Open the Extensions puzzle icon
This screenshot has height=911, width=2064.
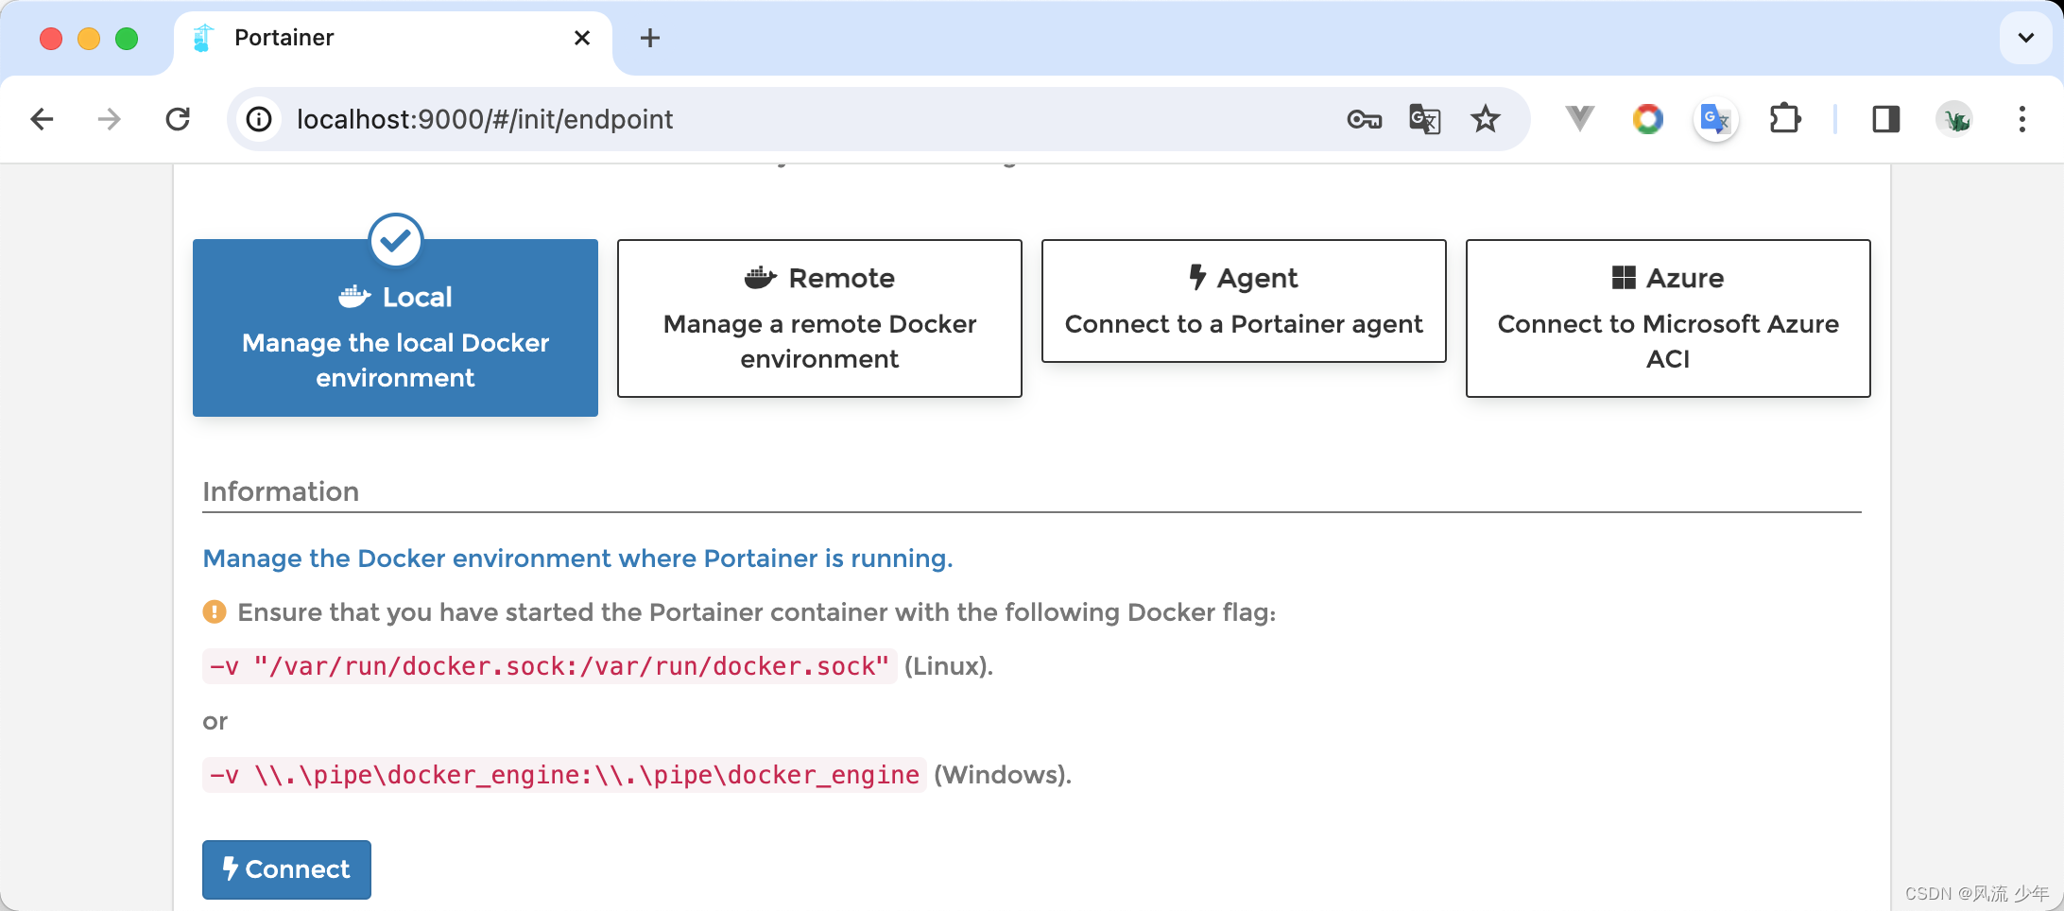[1784, 119]
